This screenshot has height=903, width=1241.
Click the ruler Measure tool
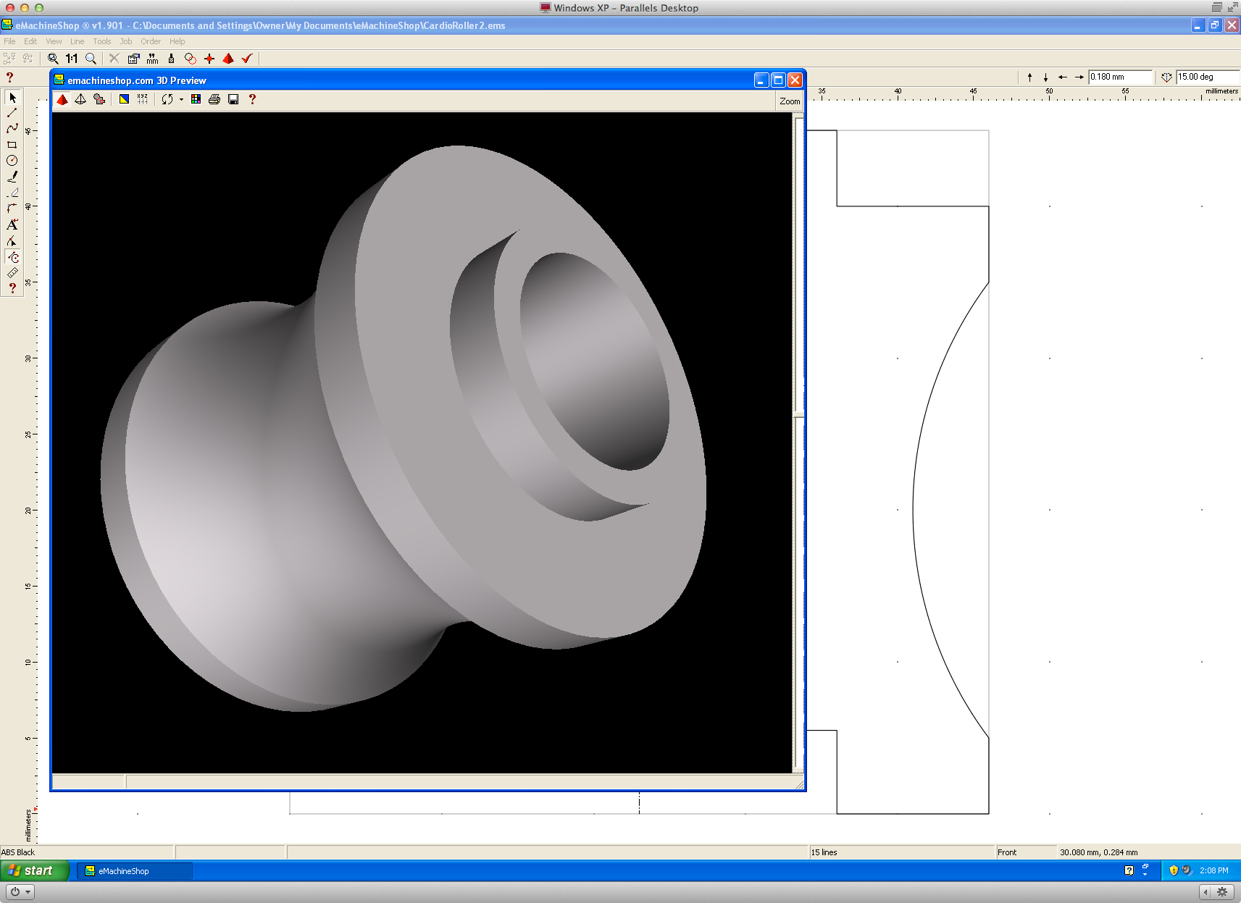pyautogui.click(x=12, y=273)
